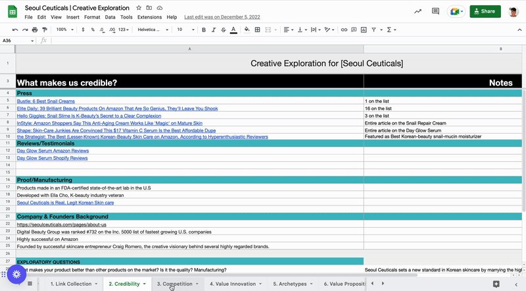
Task: Open Day Glow Serum Shopify Reviews link
Action: point(53,158)
